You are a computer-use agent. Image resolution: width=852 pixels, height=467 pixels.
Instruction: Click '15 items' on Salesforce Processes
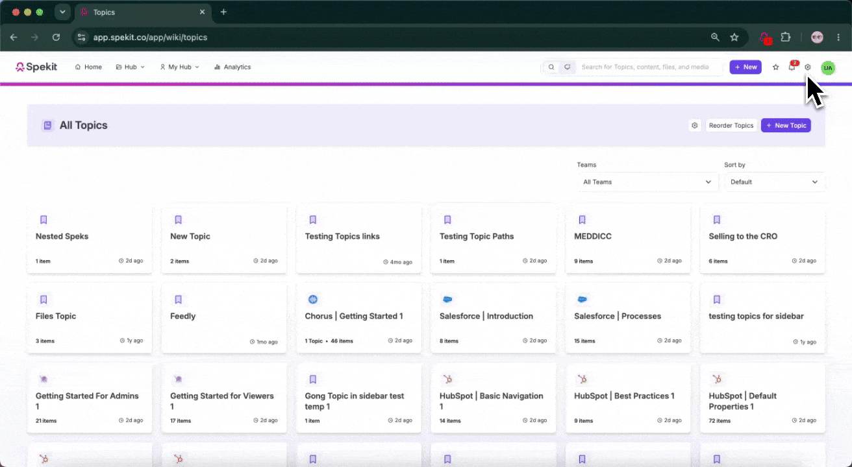click(585, 341)
